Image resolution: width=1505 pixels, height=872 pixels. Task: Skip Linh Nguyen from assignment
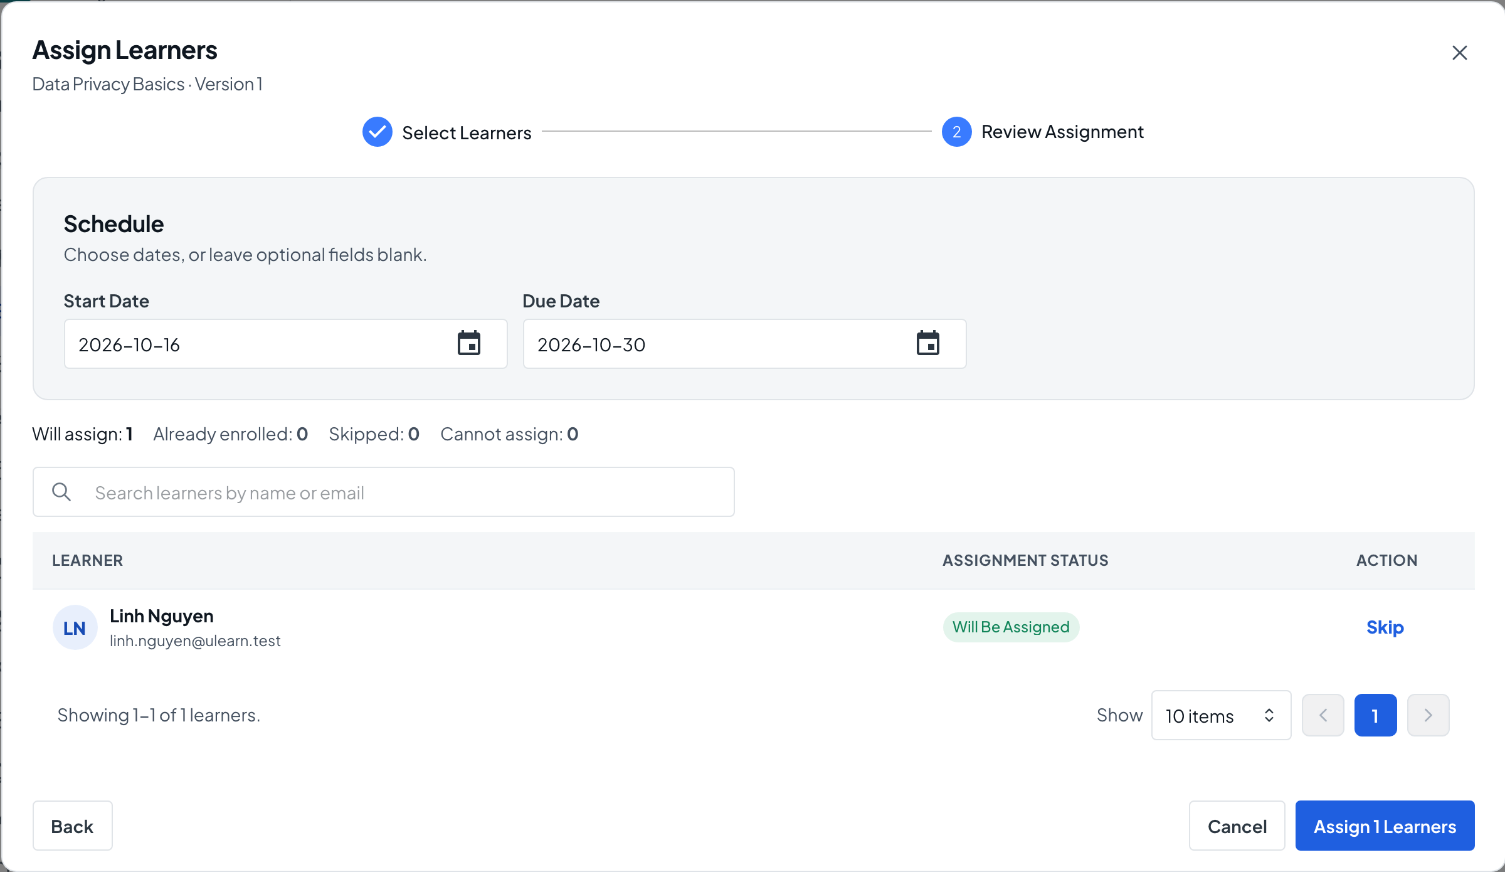point(1385,627)
